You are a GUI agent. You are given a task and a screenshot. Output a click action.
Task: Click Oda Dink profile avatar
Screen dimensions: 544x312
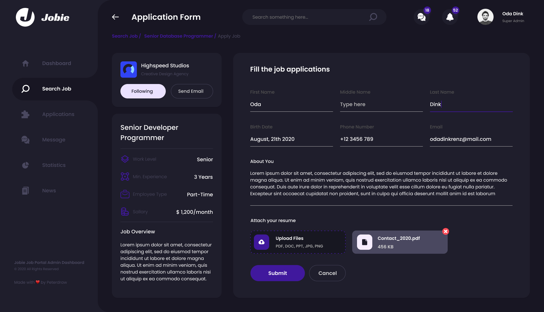[x=485, y=17]
